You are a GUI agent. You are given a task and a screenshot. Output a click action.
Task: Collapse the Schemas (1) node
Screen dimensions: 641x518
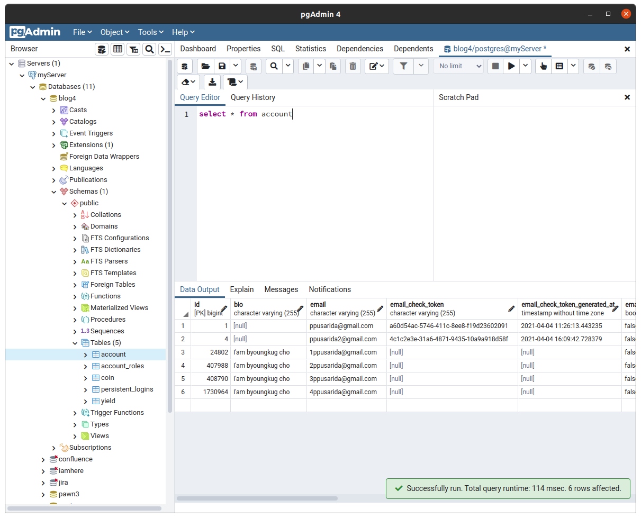53,192
